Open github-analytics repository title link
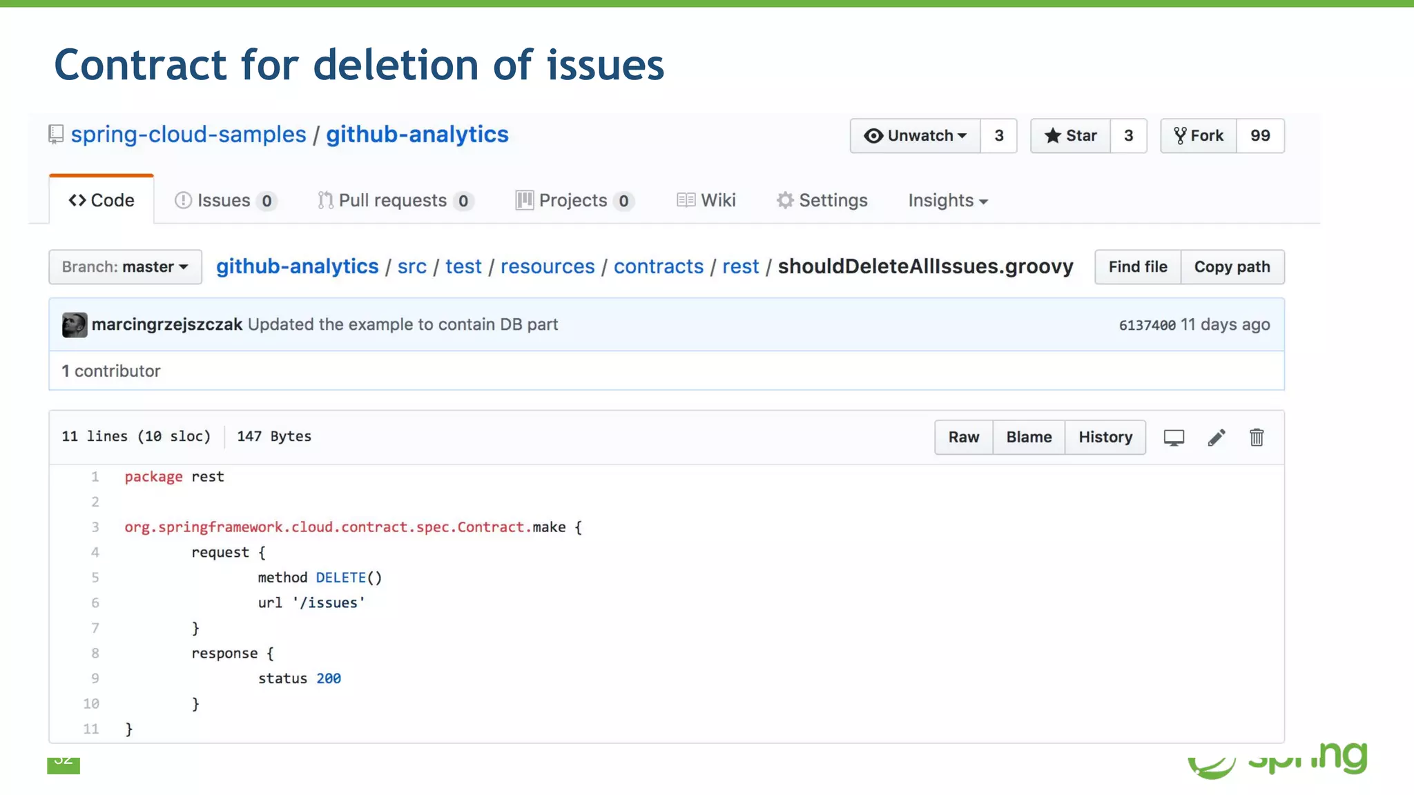This screenshot has height=795, width=1414. [417, 135]
